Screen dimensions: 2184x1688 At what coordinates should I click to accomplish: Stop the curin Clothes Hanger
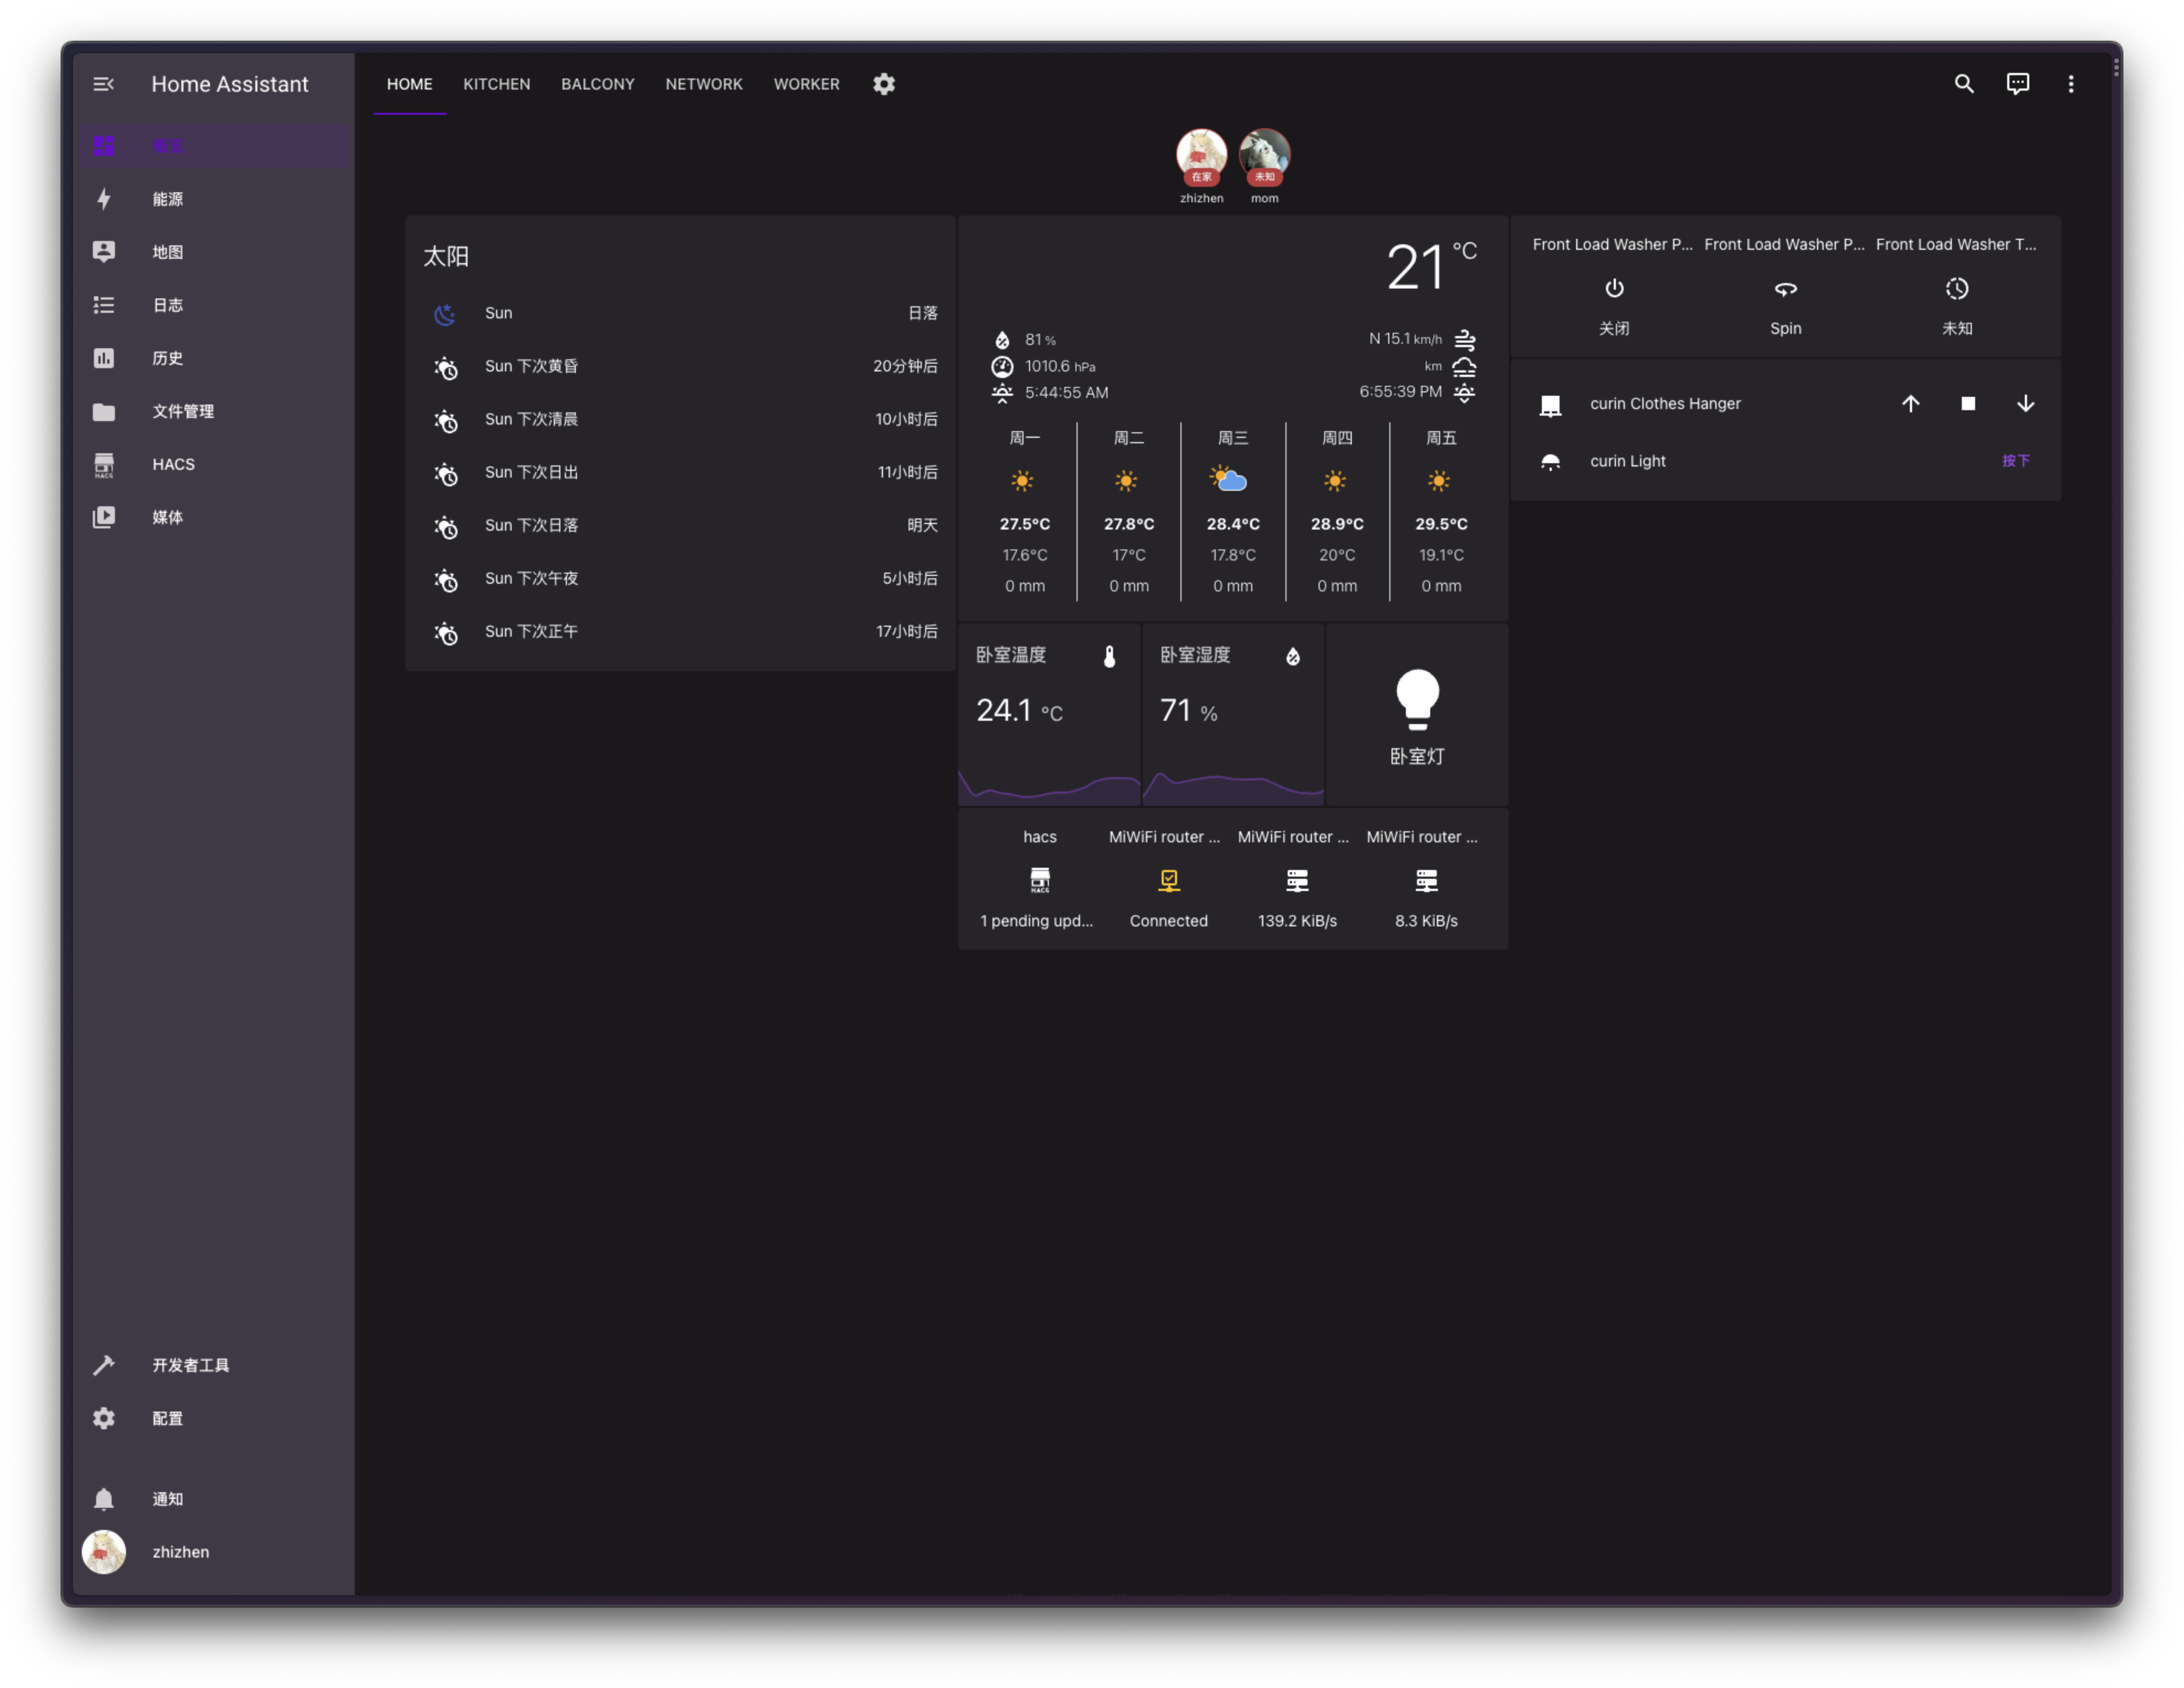1967,404
